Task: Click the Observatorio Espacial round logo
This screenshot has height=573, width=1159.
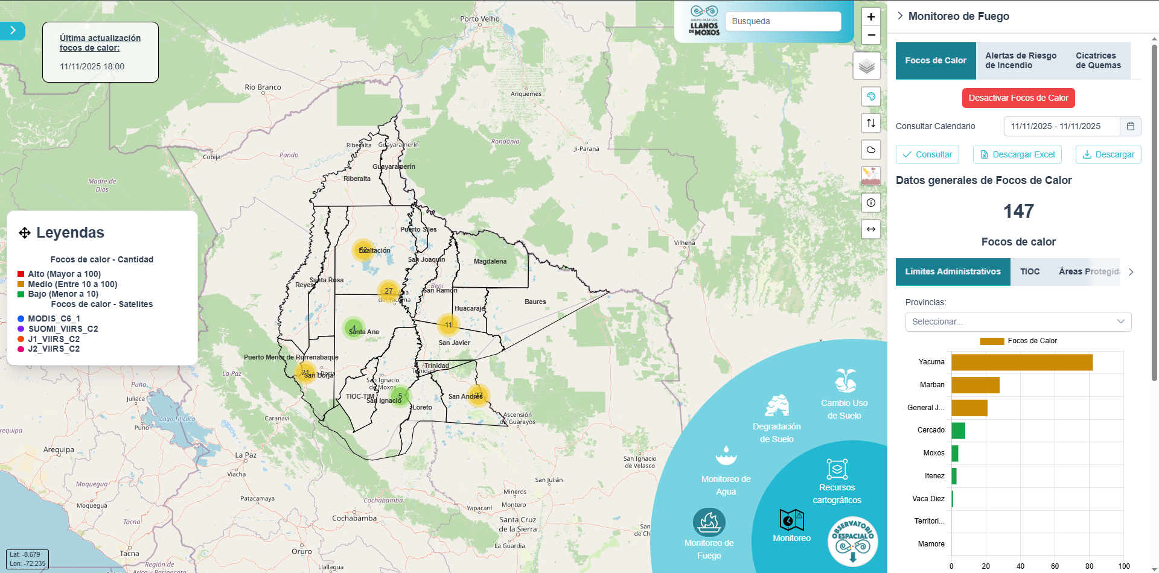Action: [x=852, y=541]
